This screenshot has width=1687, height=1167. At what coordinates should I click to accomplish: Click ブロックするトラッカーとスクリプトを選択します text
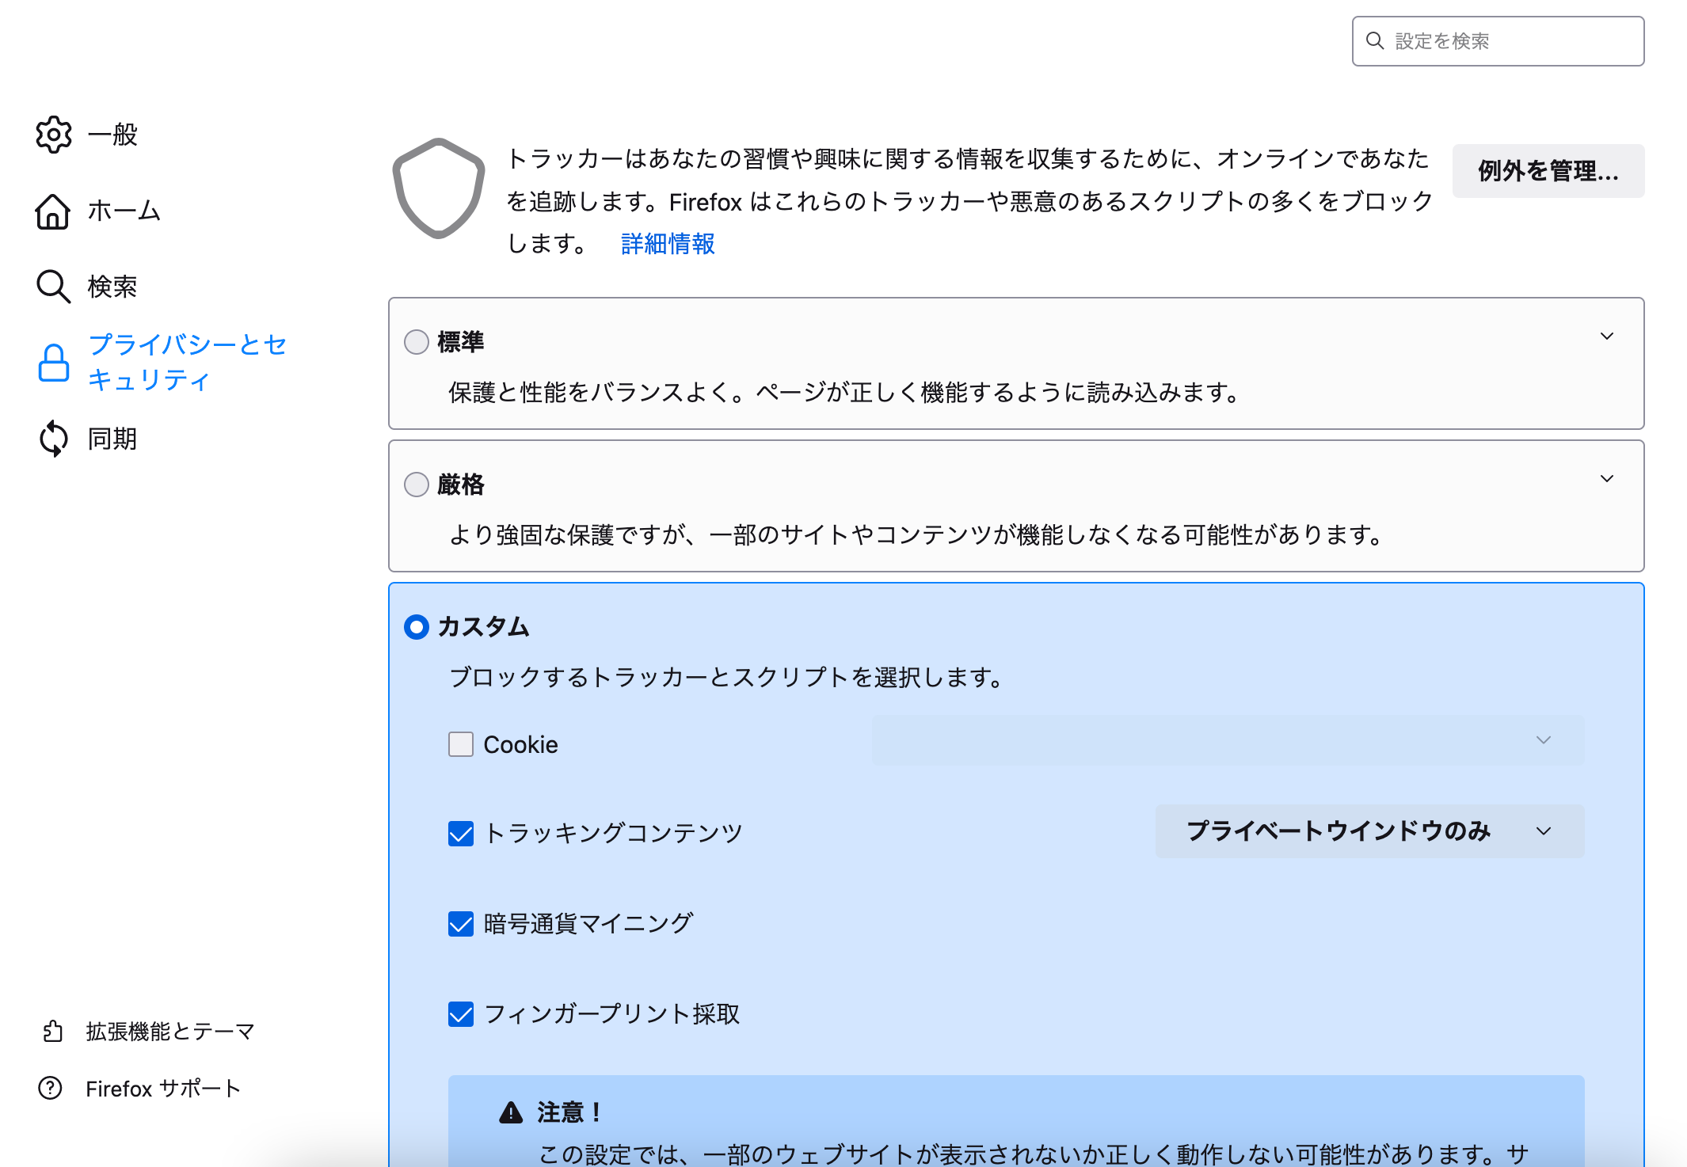pyautogui.click(x=726, y=678)
